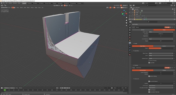Open the UV Smooth dropdown
Screen dimensions: 176x95
[161, 86]
